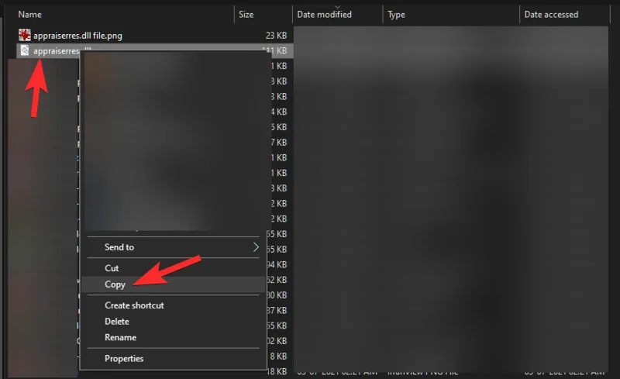Sort files by the Type column header
620x379 pixels.
(396, 15)
